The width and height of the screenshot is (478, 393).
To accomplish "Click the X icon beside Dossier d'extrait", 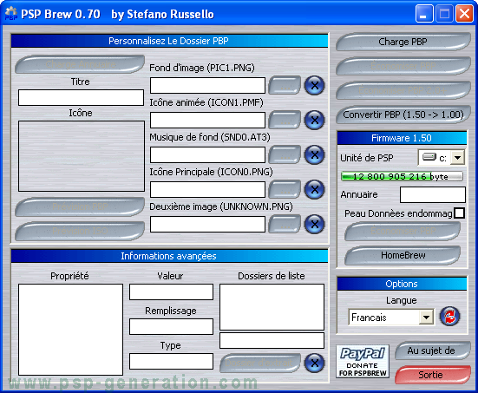I will (x=314, y=363).
